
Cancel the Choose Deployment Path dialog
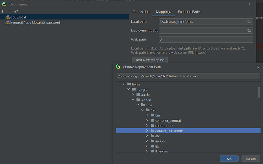click(251, 159)
